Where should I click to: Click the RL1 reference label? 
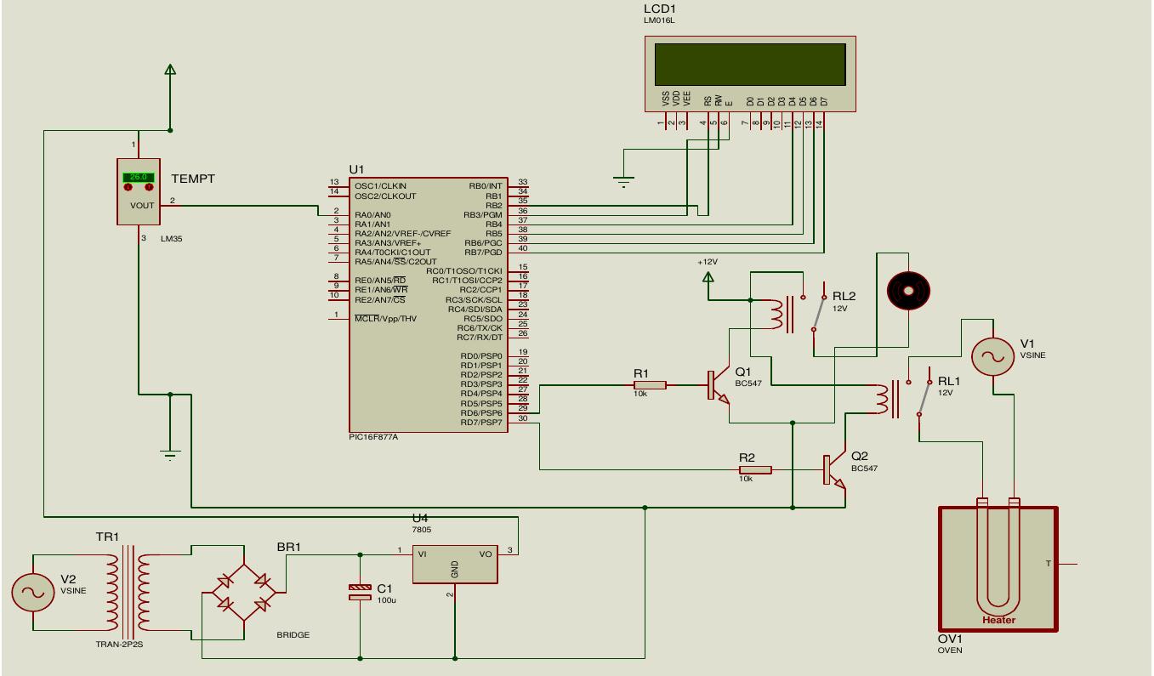coord(948,382)
